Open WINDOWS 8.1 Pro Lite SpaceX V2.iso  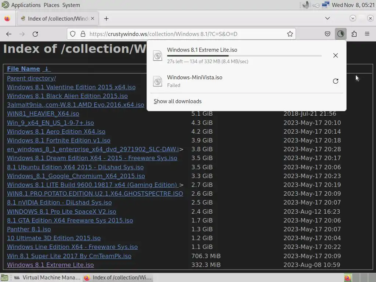coord(62,212)
